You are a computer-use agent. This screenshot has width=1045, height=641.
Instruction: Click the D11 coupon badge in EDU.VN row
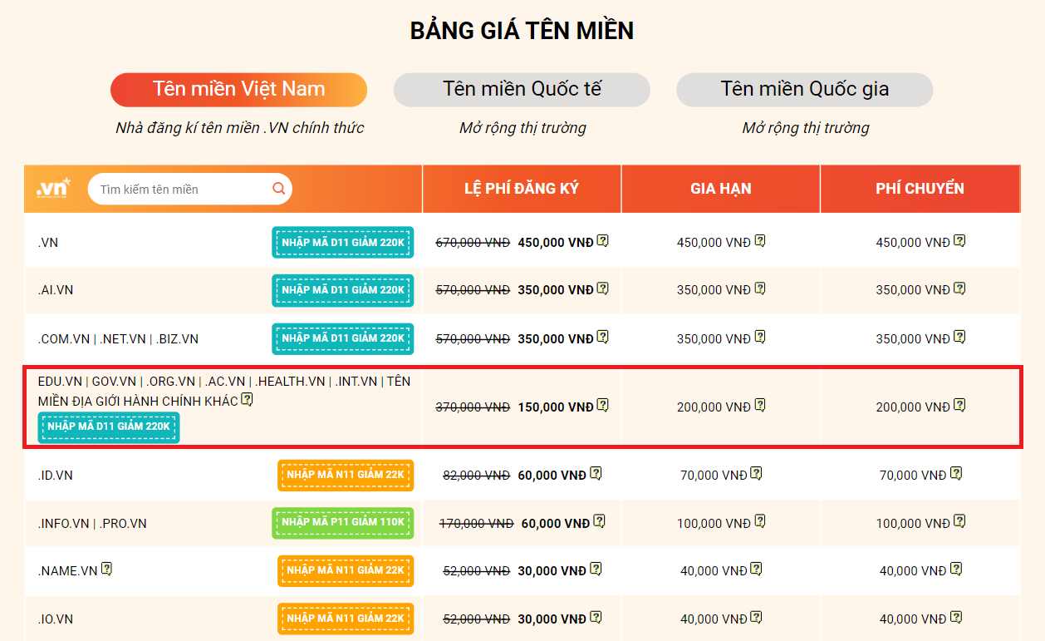pyautogui.click(x=108, y=427)
